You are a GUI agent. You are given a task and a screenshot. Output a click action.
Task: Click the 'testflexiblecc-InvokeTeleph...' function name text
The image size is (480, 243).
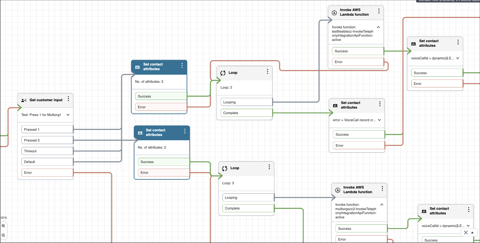(352, 34)
